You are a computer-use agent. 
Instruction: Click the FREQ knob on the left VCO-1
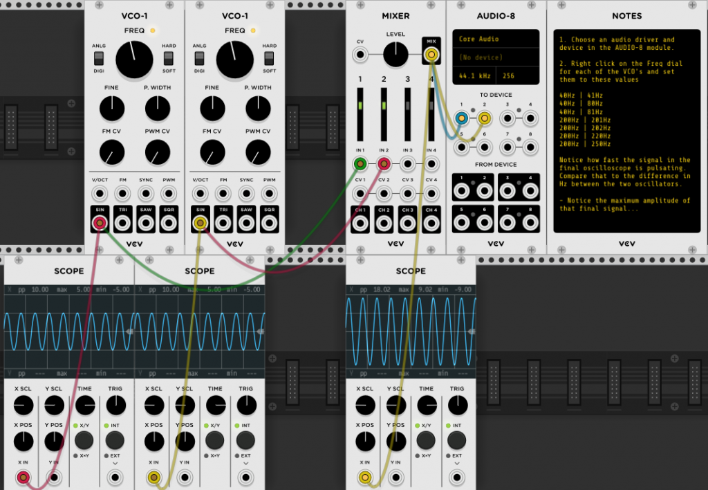pyautogui.click(x=134, y=60)
